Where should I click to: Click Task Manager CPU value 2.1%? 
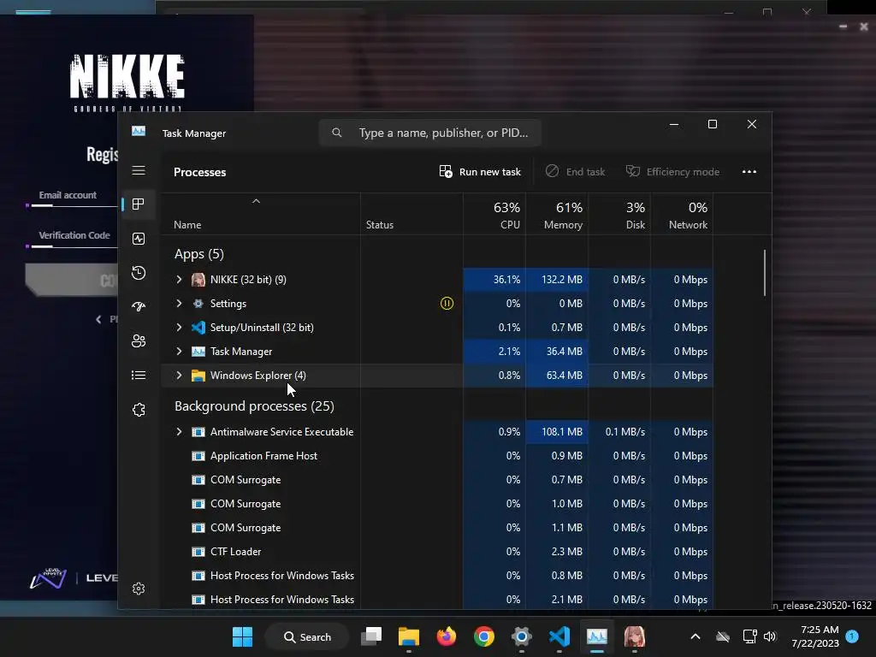tap(509, 352)
